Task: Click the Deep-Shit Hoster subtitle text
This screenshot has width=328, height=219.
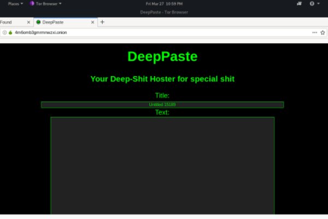Action: [x=162, y=79]
